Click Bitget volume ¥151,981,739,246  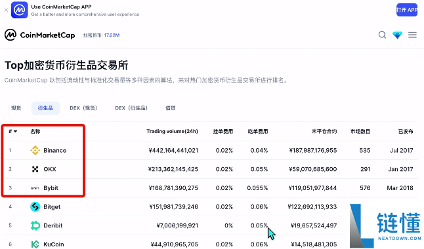[173, 207]
